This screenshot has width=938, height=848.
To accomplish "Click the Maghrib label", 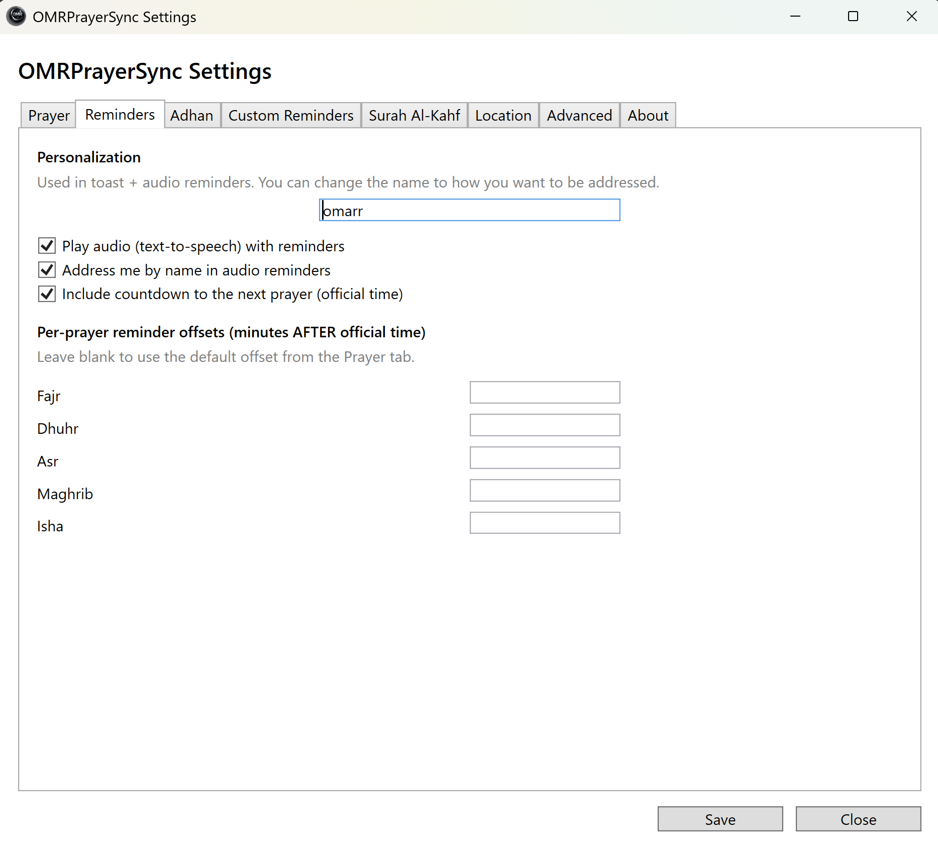I will (x=65, y=494).
